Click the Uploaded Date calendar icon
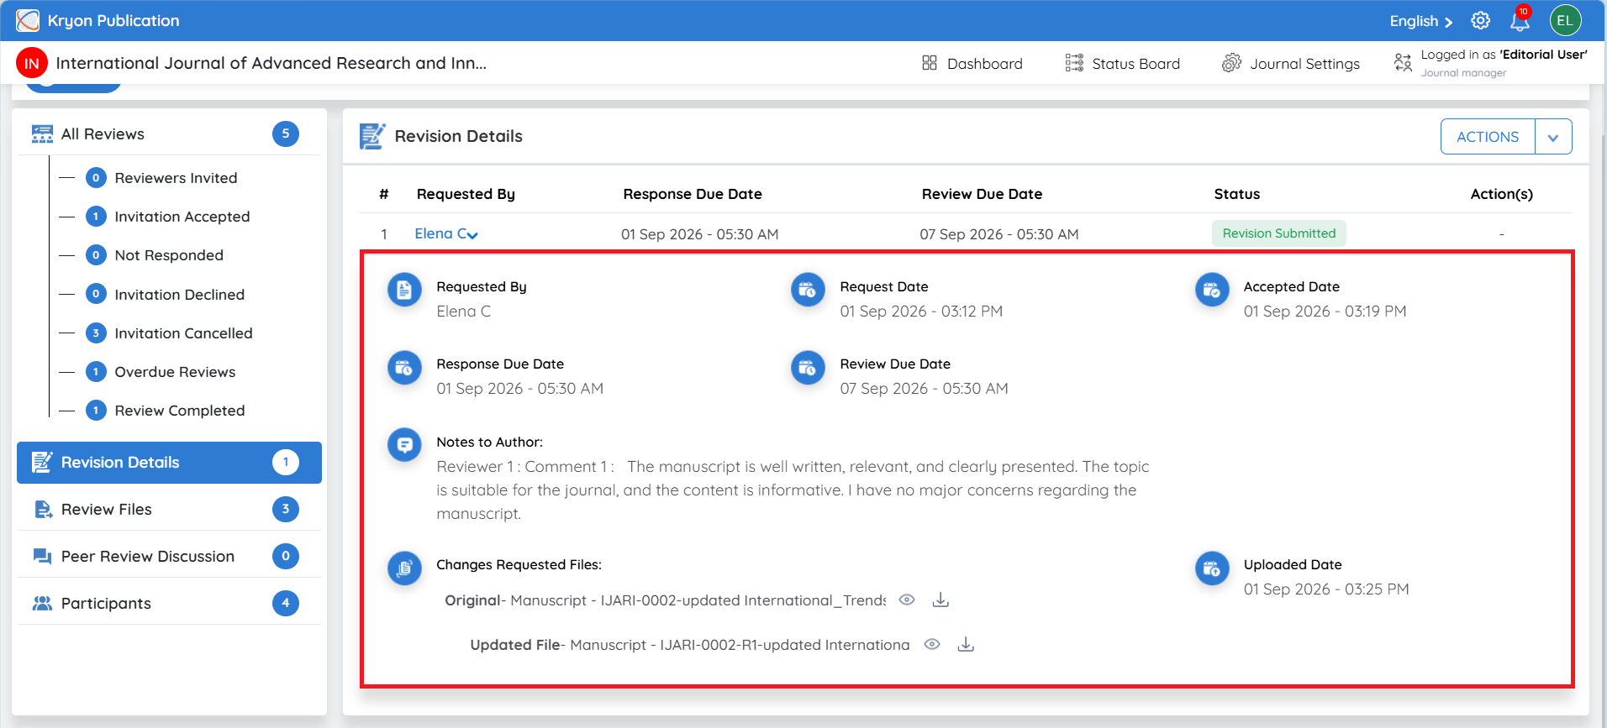 pos(1212,568)
